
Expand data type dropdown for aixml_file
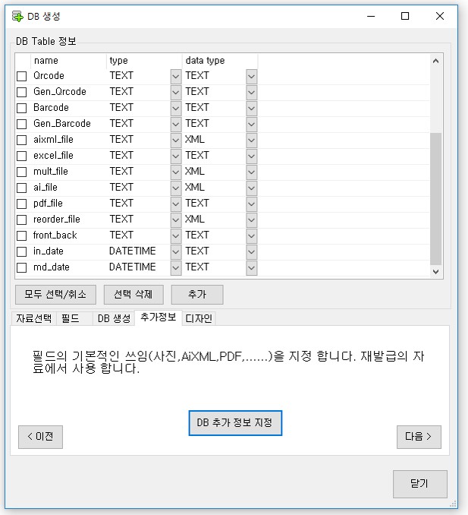pyautogui.click(x=251, y=140)
